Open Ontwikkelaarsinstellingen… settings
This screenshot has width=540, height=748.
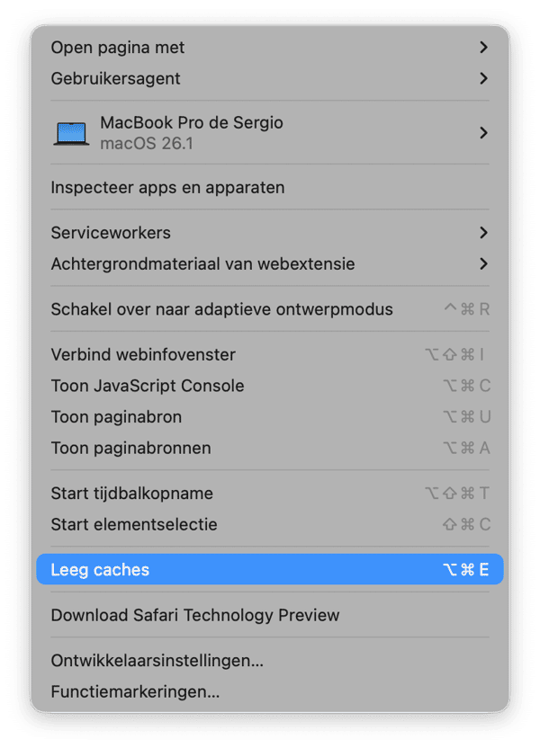click(157, 661)
